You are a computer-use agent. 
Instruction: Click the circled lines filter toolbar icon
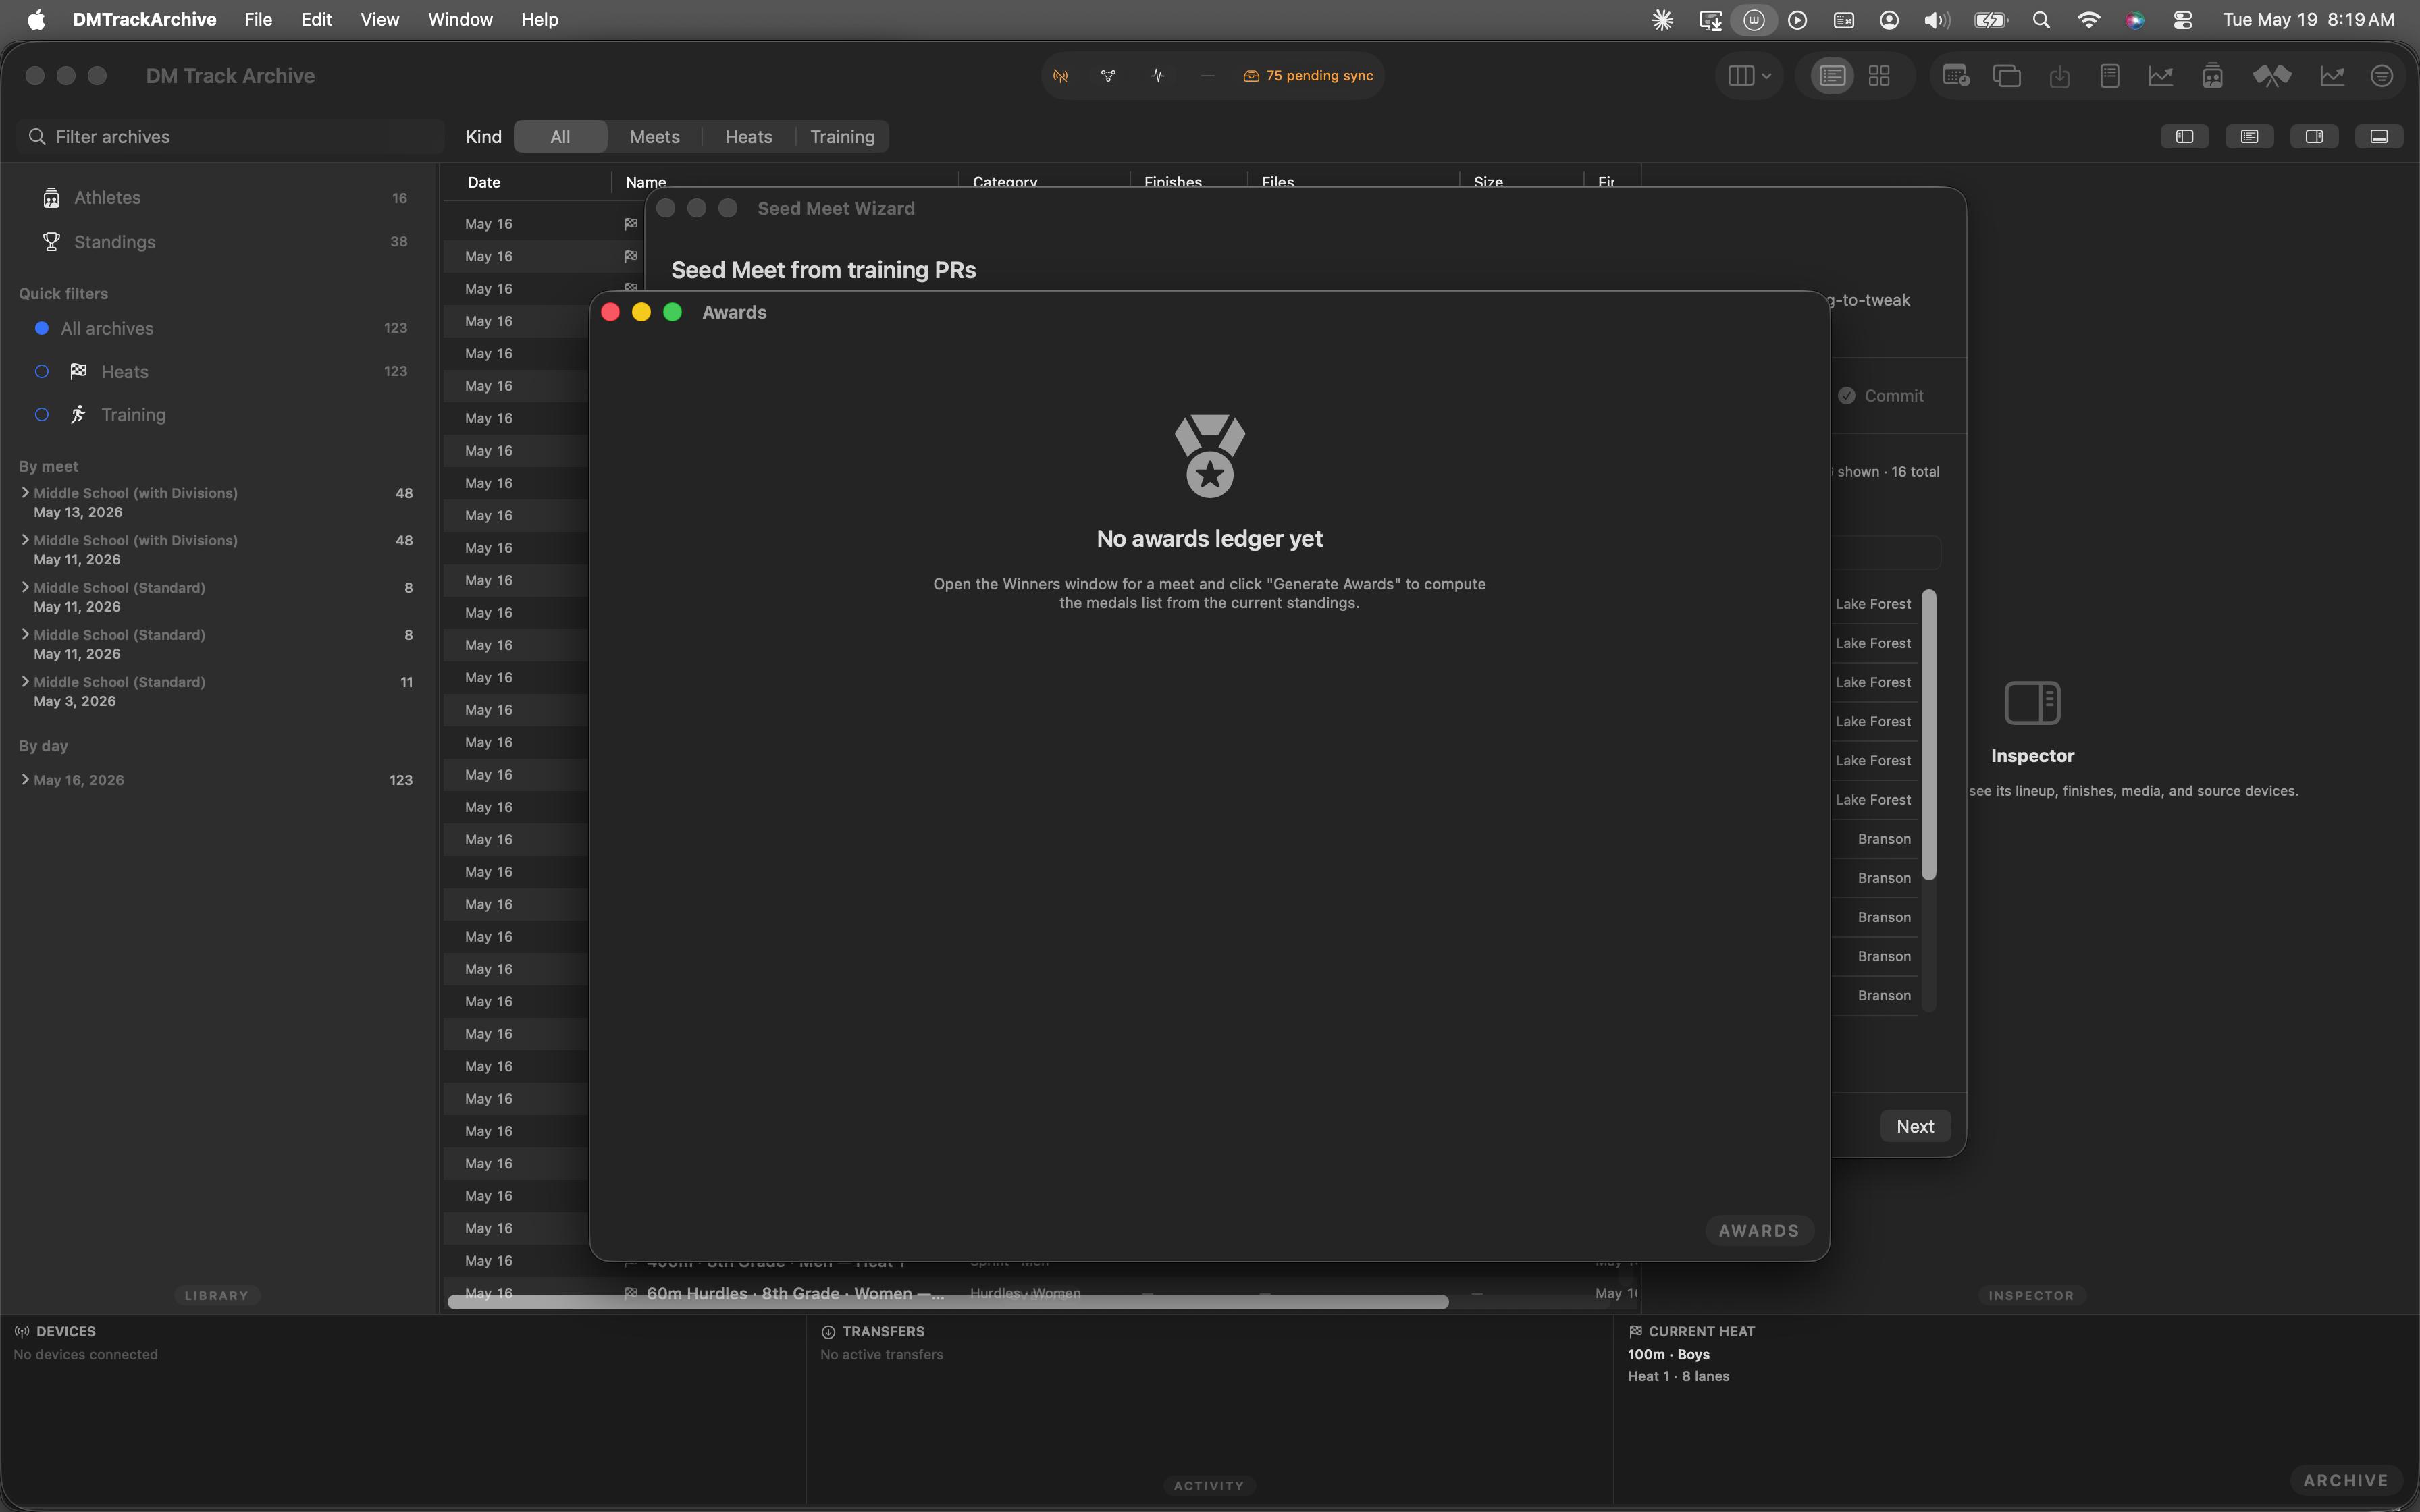point(2382,76)
